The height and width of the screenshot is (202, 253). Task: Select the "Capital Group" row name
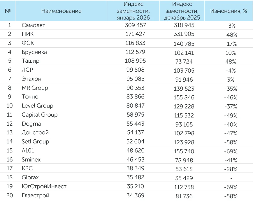coord(39,115)
